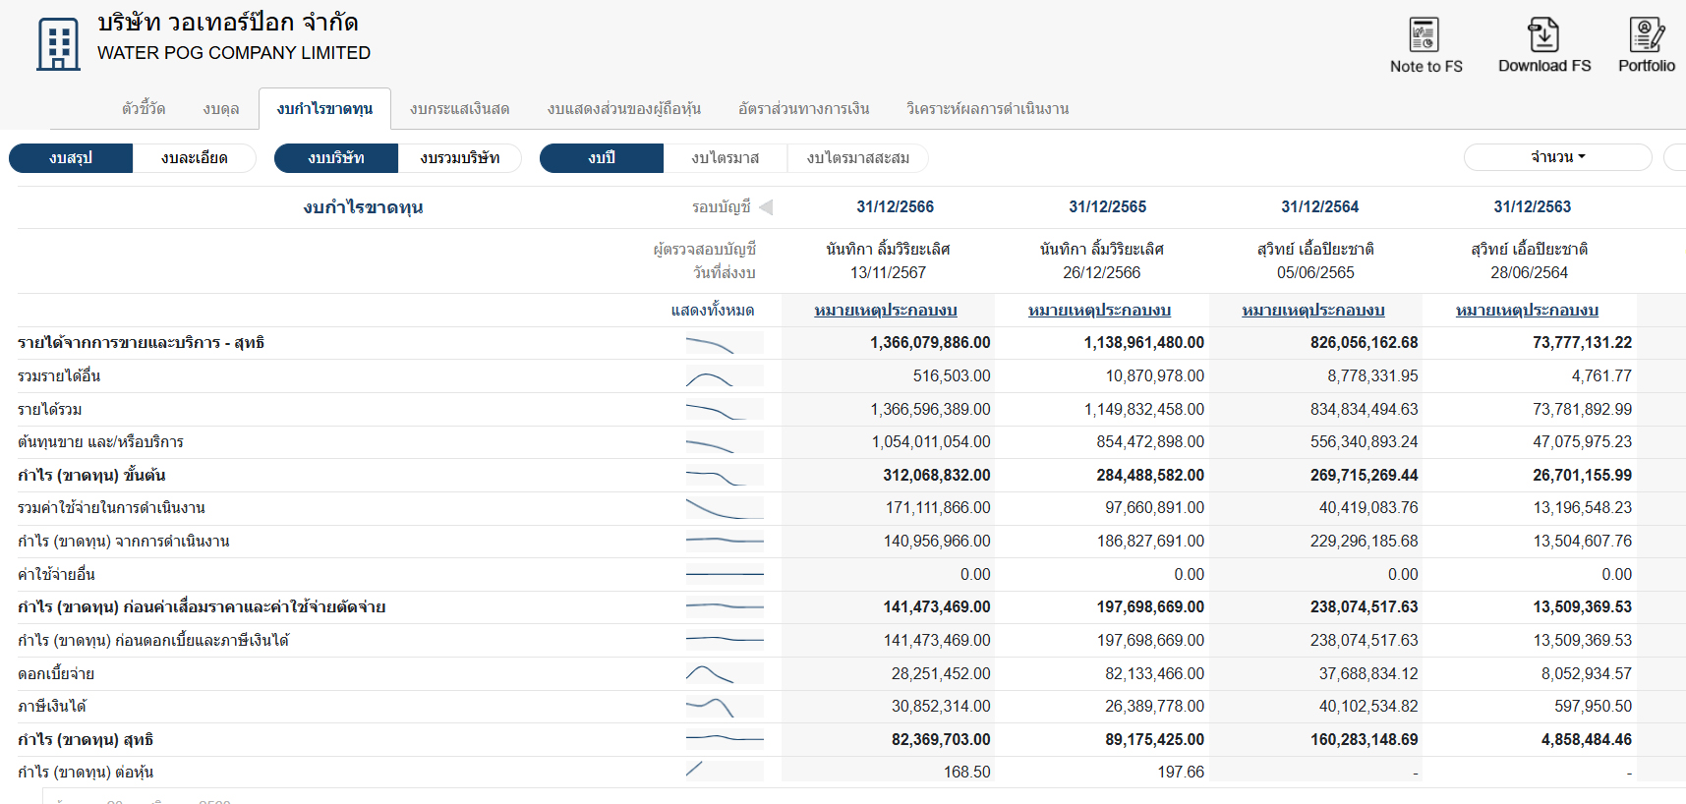
Task: Select the งบรวมบริษัท consolidated toggle
Action: [x=459, y=158]
